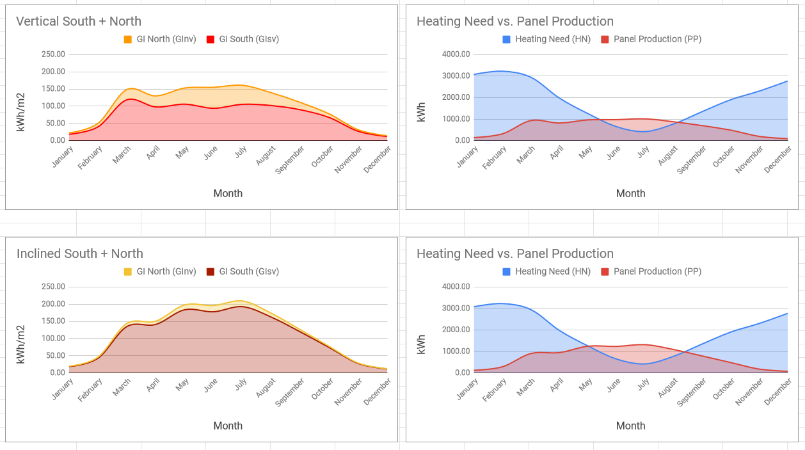Click the orange GI North legend swatch

[128, 39]
